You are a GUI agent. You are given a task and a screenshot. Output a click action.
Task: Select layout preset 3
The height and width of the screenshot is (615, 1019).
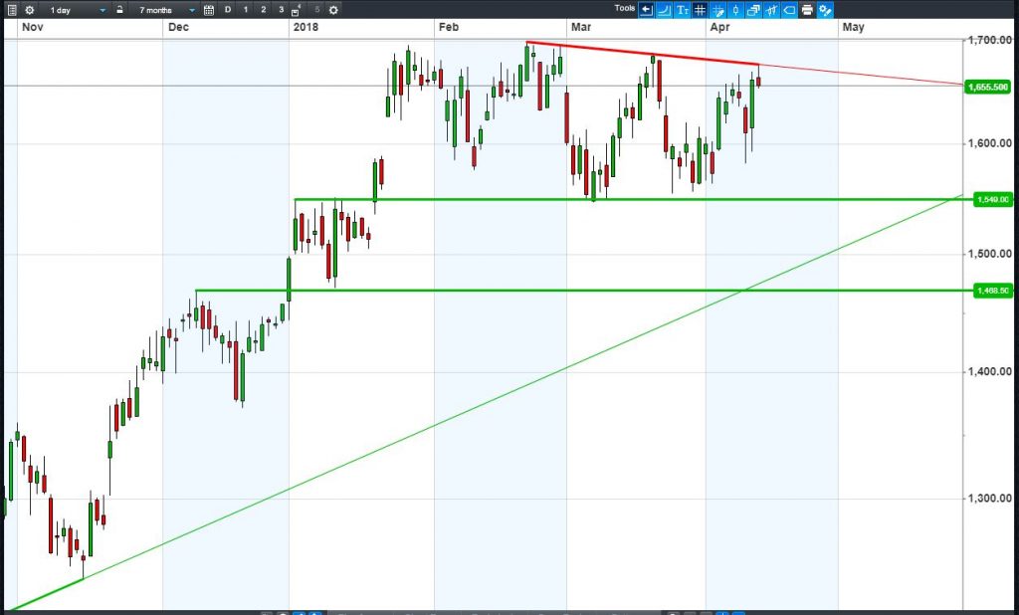281,10
